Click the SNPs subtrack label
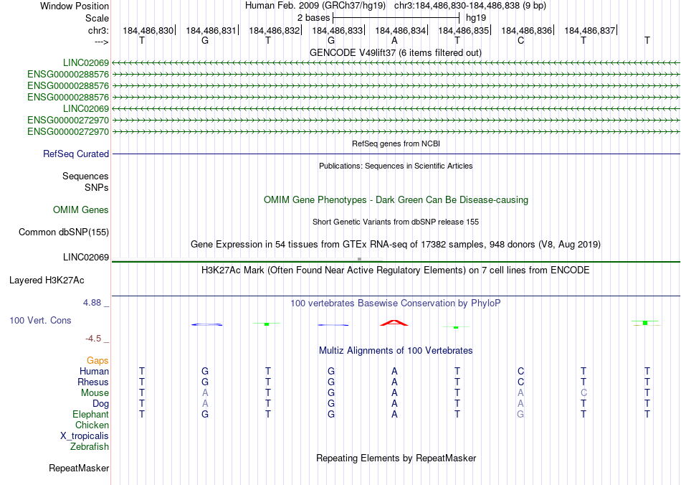The height and width of the screenshot is (485, 681). point(97,187)
